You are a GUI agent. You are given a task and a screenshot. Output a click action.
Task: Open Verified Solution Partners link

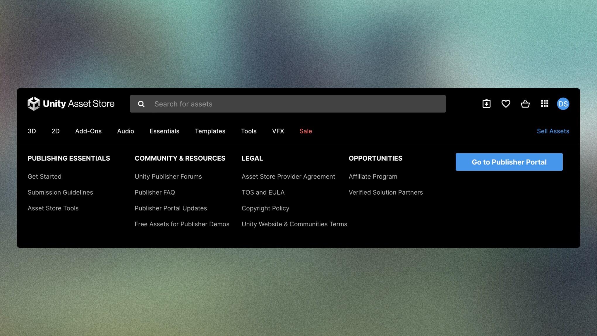point(385,192)
